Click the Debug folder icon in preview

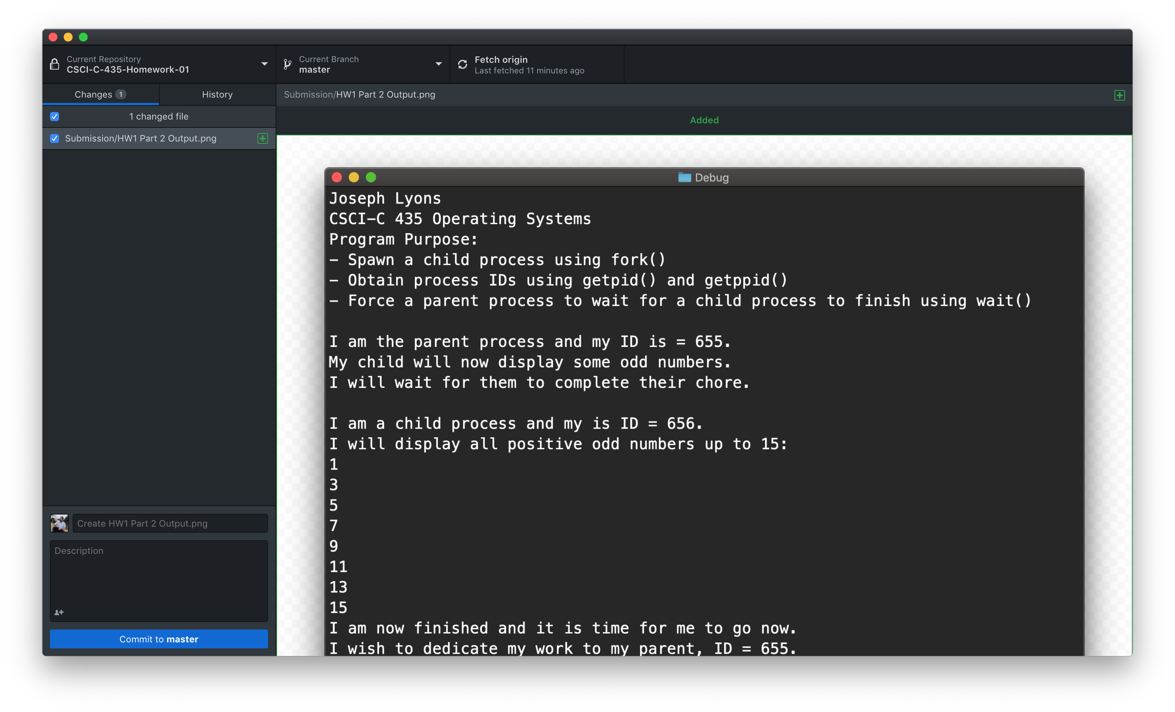click(684, 177)
